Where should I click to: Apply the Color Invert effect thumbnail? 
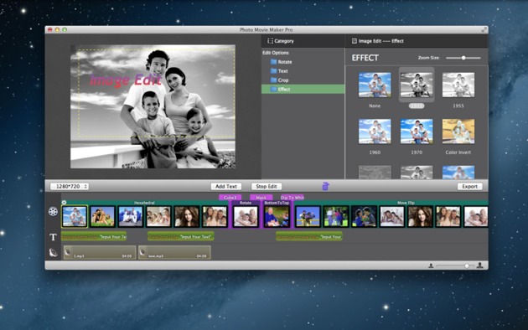click(x=458, y=131)
